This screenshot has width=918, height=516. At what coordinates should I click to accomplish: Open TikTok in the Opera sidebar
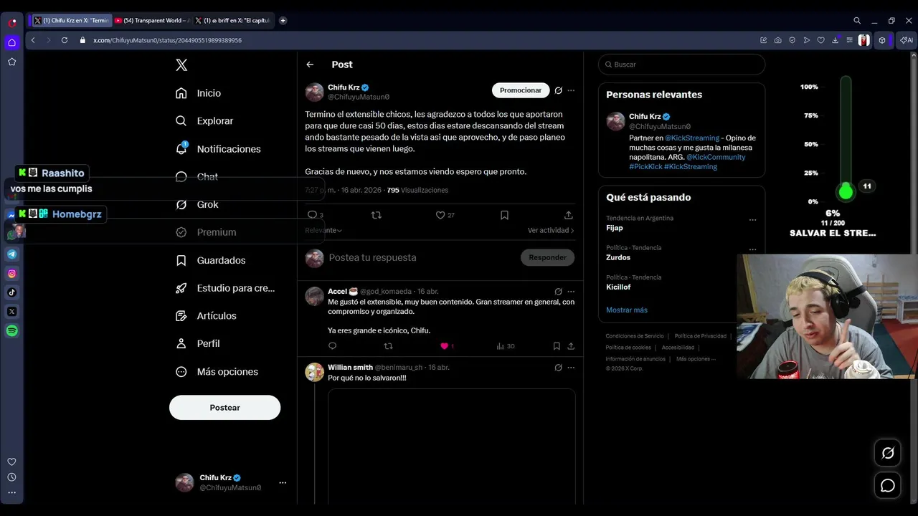point(12,292)
